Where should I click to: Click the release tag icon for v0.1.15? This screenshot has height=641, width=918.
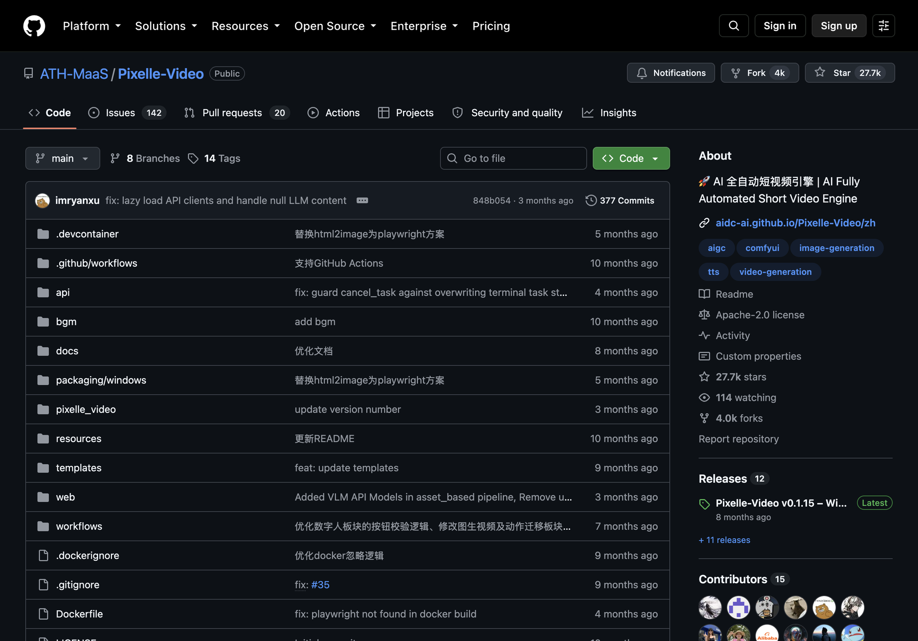pos(704,504)
